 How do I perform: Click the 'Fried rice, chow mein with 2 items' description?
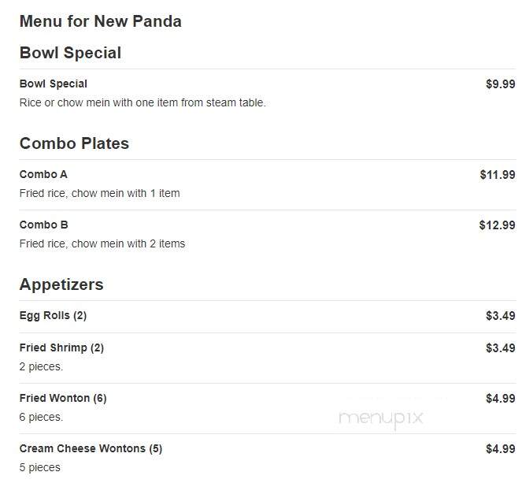pos(102,243)
